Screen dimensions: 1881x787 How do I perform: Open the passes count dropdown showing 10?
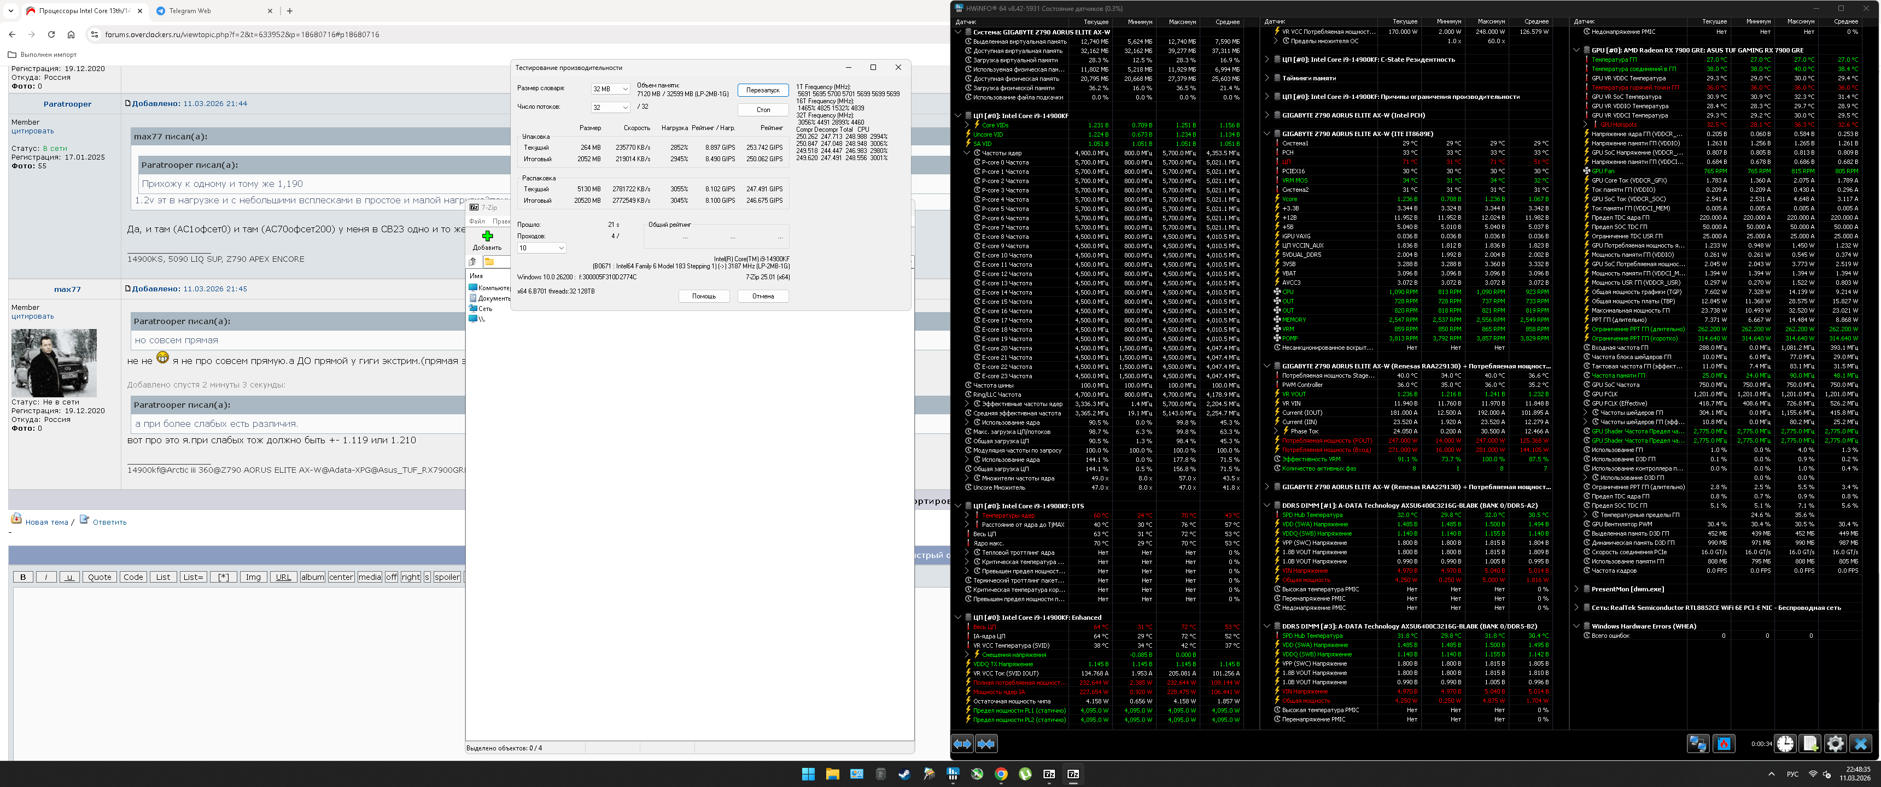[542, 248]
